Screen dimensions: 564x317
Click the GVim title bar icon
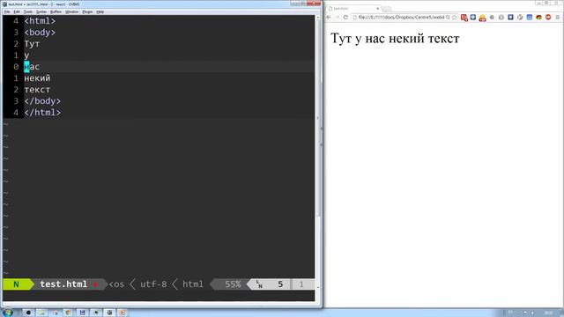[x=4, y=4]
